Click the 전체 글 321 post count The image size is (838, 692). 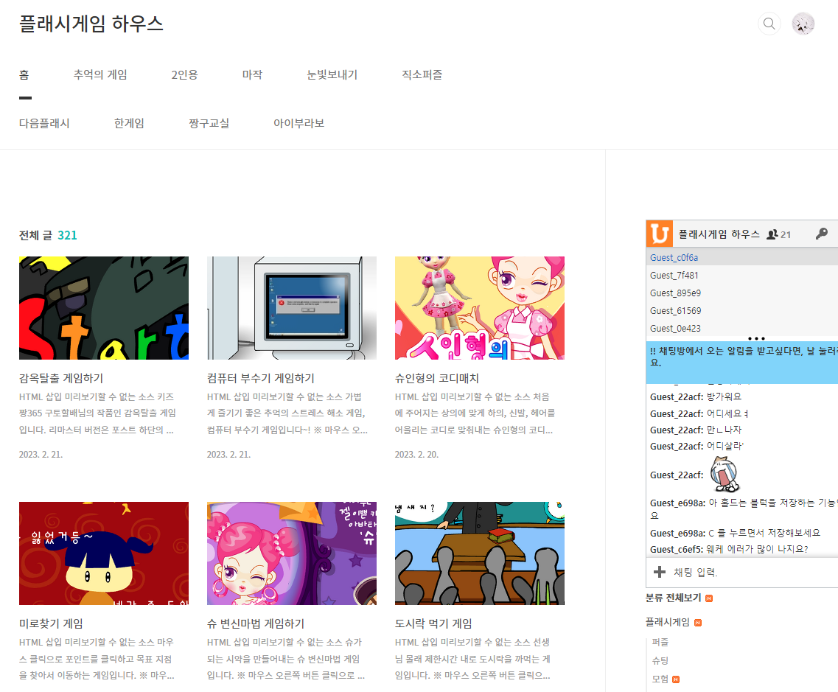pos(48,235)
